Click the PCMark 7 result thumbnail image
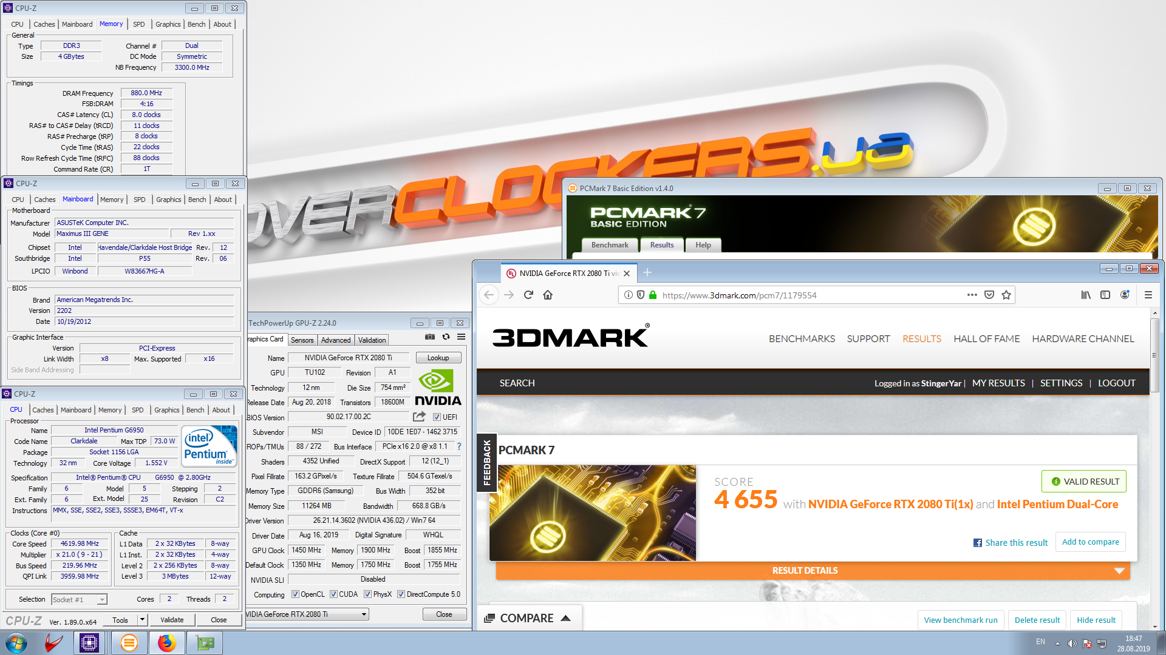Viewport: 1166px width, 655px height. (593, 513)
